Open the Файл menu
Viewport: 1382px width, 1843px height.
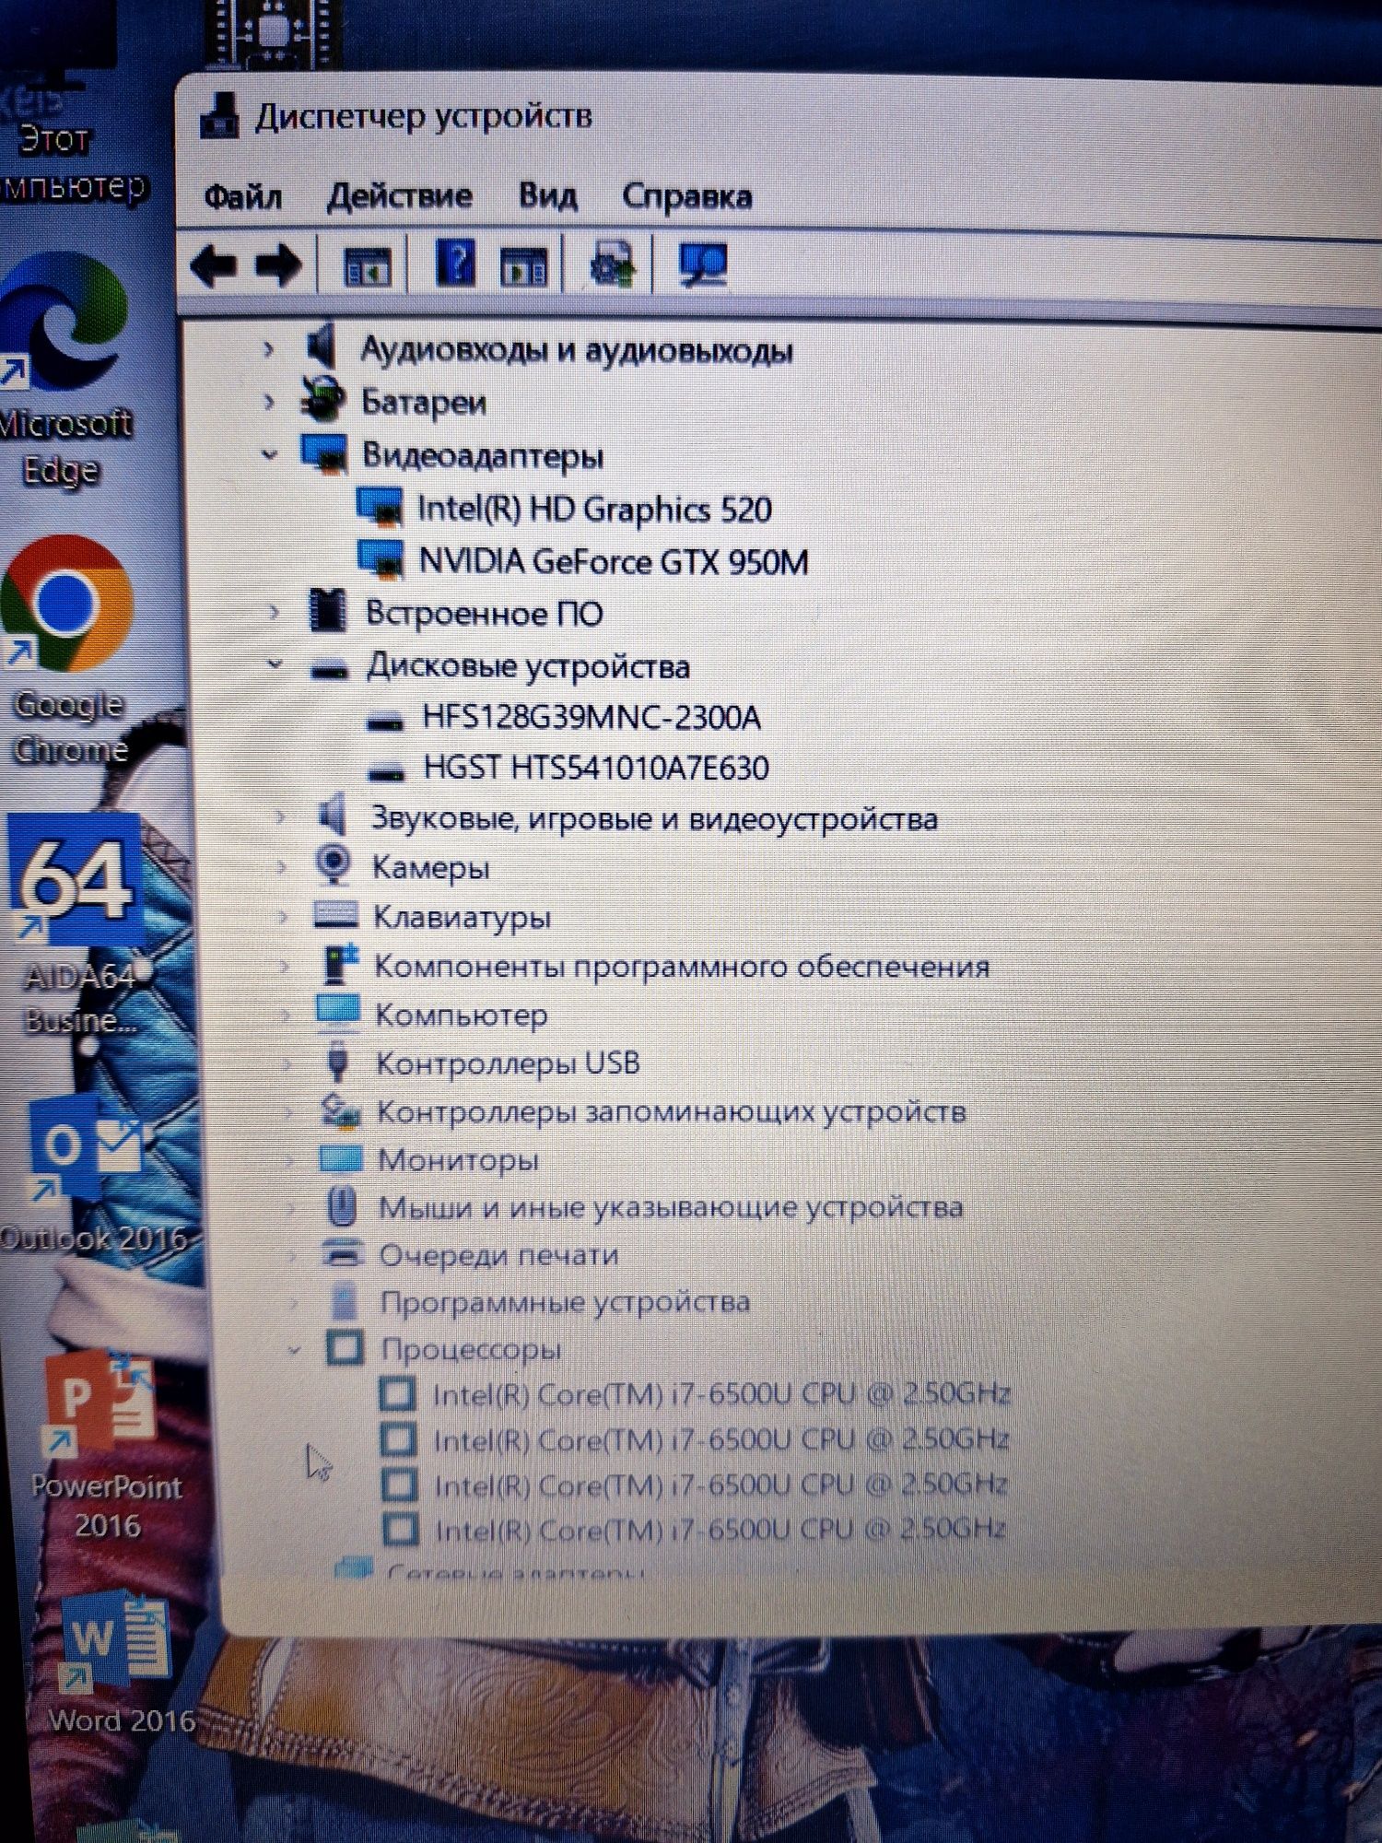coord(242,196)
